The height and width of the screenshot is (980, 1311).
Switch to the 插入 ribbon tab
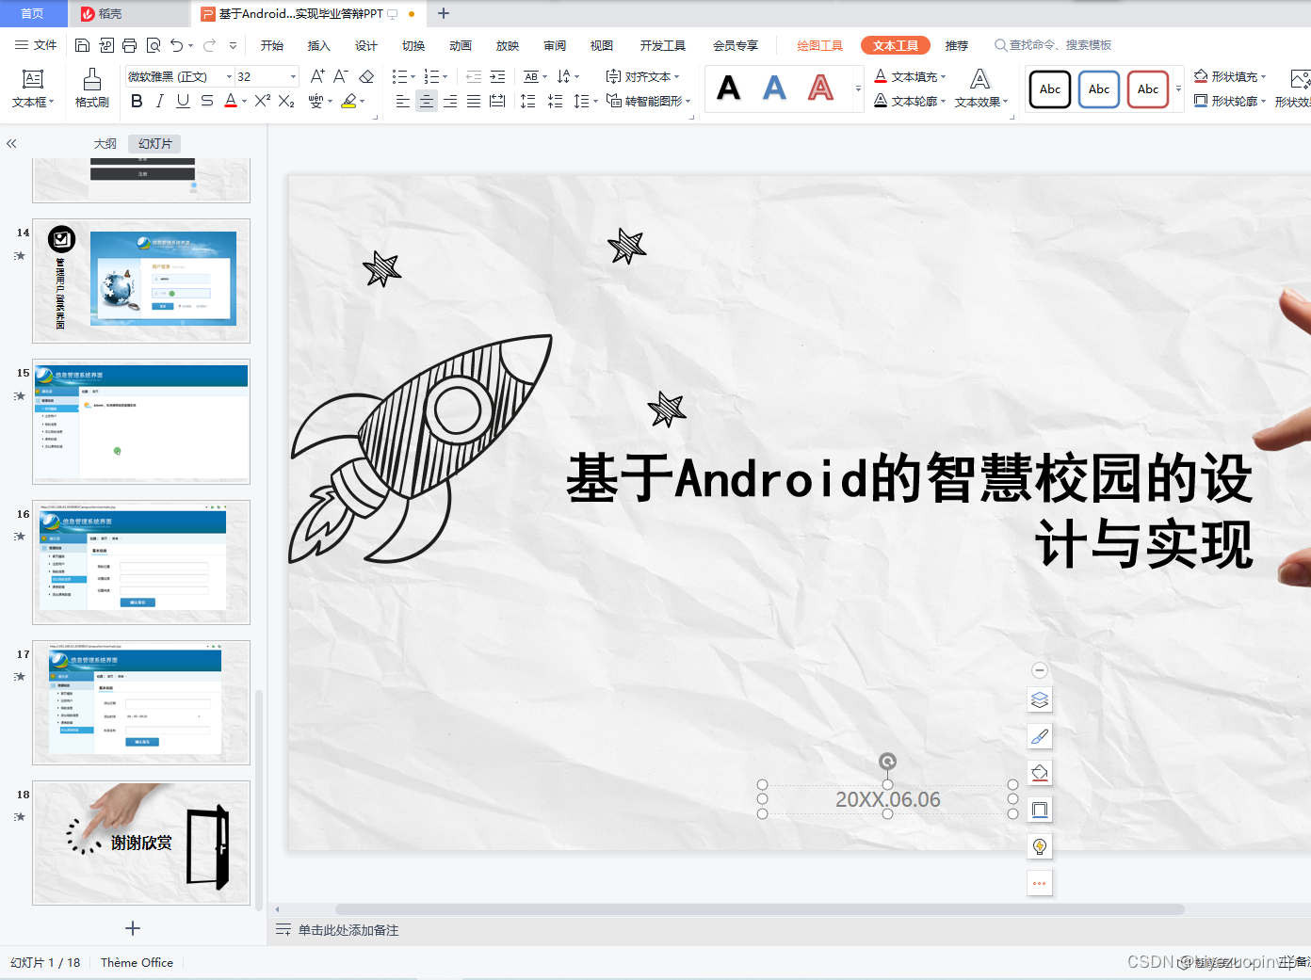318,44
